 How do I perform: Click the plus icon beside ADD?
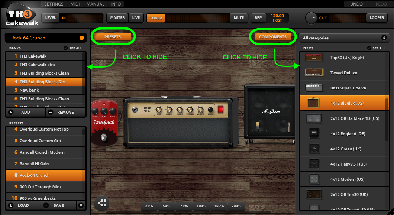tap(11, 112)
